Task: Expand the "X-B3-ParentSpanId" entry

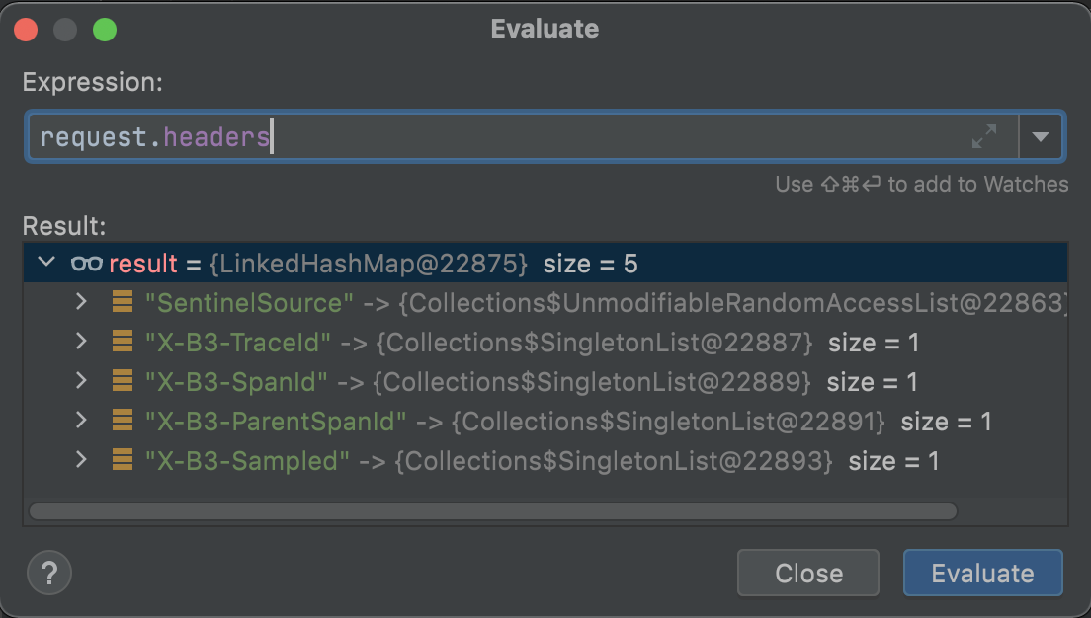Action: [x=82, y=422]
